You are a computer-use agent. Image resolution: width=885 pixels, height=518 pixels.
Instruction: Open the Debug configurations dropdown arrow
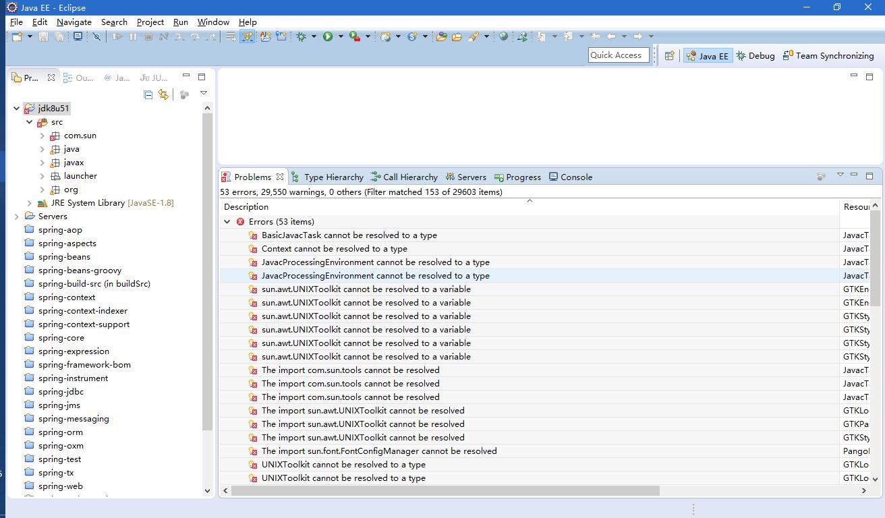click(x=313, y=36)
